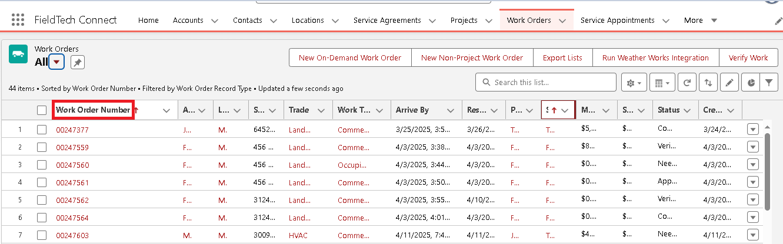
Task: Open work order 00247564 link
Action: coord(72,218)
